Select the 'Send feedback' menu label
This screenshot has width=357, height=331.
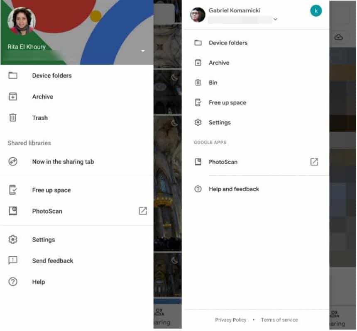[x=53, y=260]
